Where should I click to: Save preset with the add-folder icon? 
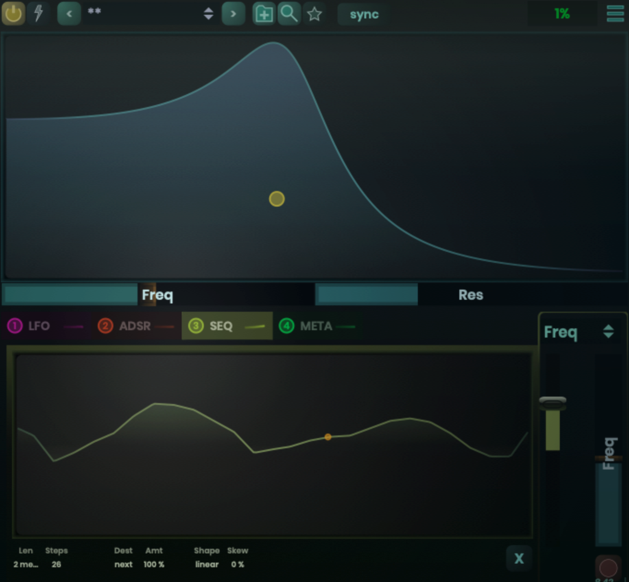[x=264, y=14]
